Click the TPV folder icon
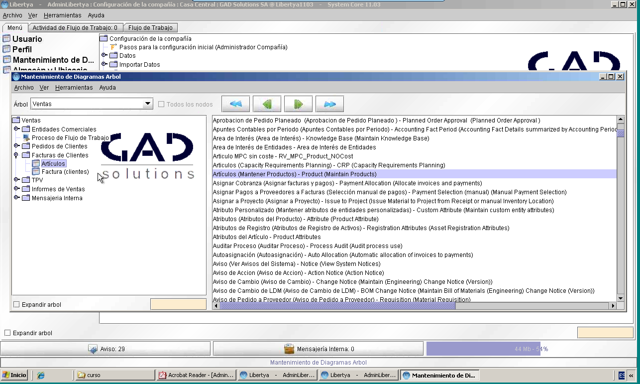 (26, 180)
